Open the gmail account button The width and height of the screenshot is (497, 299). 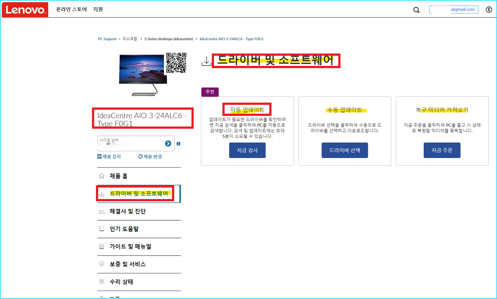[454, 10]
